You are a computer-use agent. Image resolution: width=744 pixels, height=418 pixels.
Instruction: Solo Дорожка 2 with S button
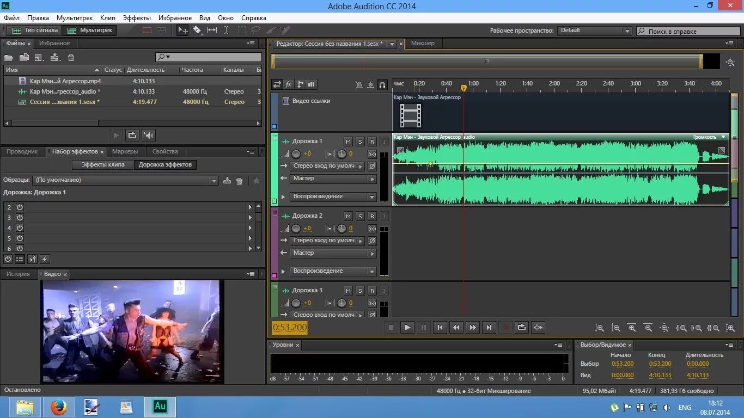[x=360, y=216]
